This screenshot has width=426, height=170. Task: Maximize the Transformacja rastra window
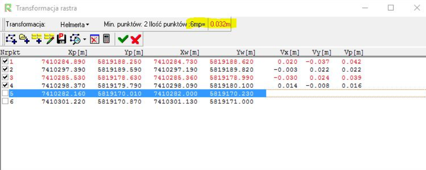pyautogui.click(x=391, y=8)
